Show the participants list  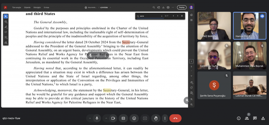247,118
